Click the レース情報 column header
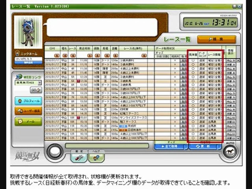Image resolution: width=252 pixels, height=189 pixels. (x=214, y=55)
